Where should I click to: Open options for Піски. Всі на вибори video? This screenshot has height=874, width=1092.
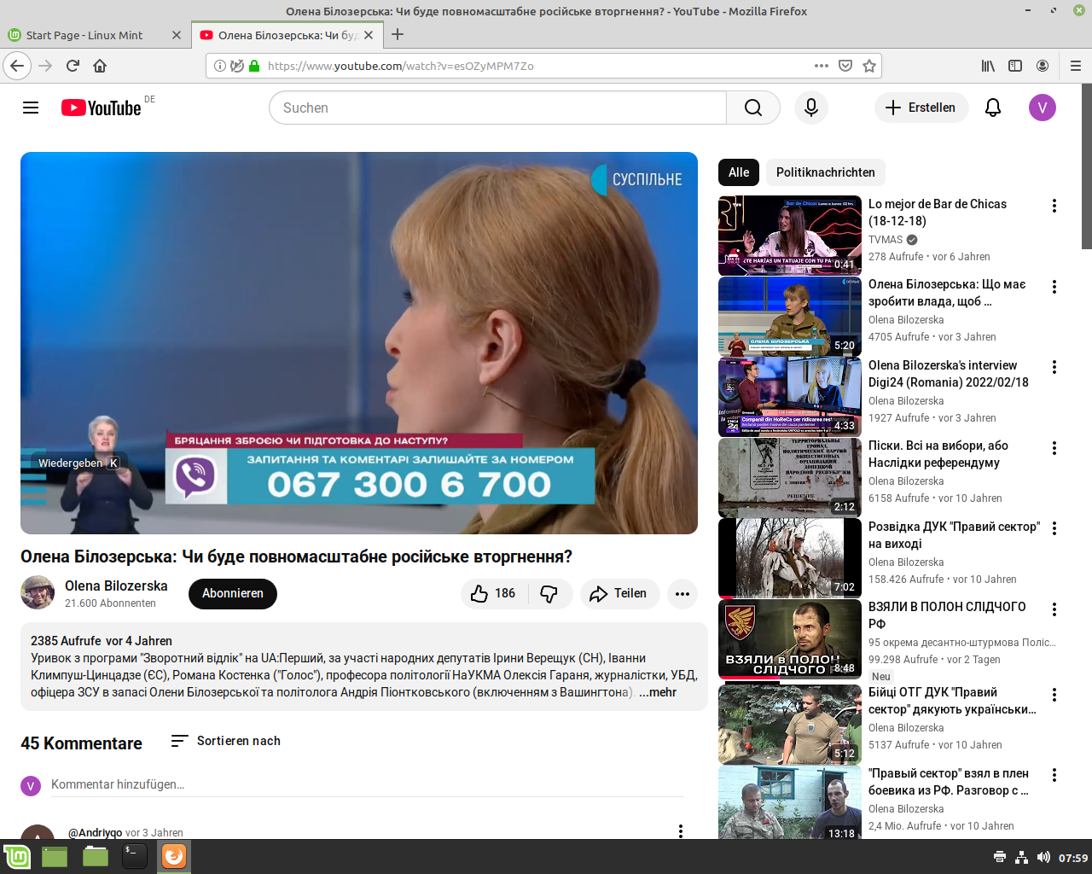[x=1054, y=448]
